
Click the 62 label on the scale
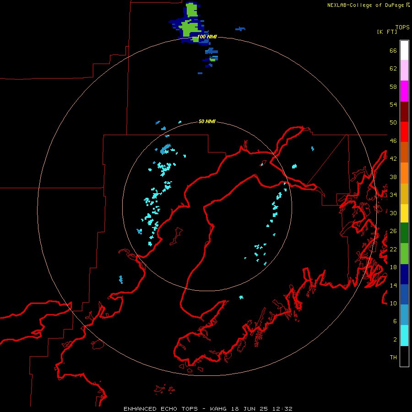tap(393, 69)
